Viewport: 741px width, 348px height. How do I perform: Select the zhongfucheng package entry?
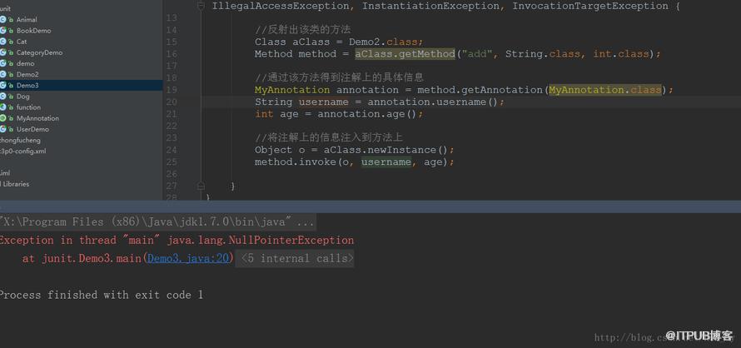pyautogui.click(x=20, y=140)
